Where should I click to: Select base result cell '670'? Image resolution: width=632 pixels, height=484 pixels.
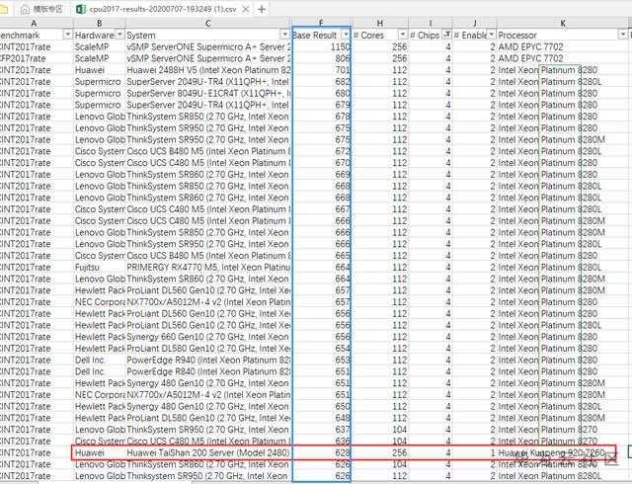click(321, 163)
